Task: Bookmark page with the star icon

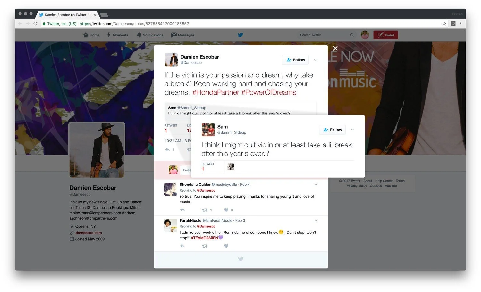Action: (444, 24)
